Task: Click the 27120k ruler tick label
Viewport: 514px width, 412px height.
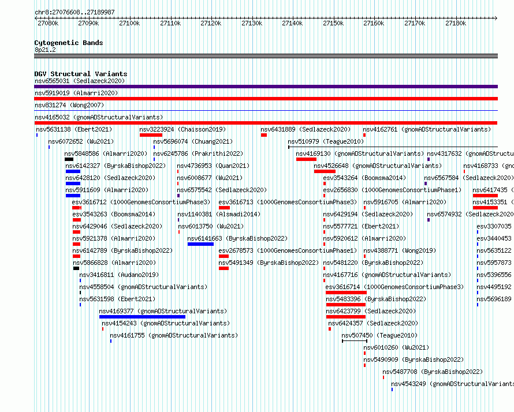Action: (211, 23)
